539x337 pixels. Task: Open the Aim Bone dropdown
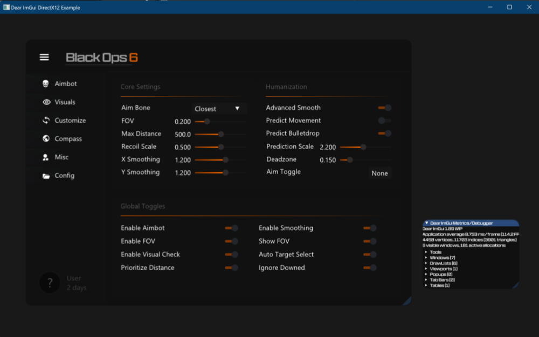pyautogui.click(x=219, y=109)
